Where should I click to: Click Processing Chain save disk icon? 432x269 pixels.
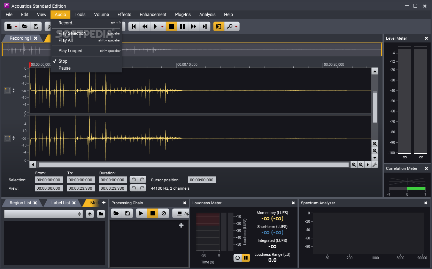point(128,213)
